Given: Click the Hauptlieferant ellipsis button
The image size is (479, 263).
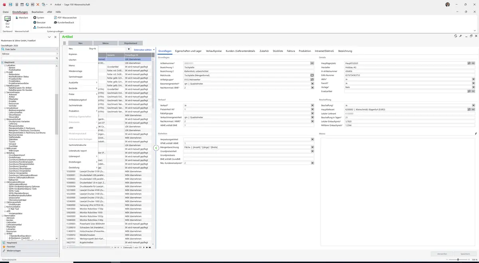Looking at the screenshot, I should [x=473, y=109].
